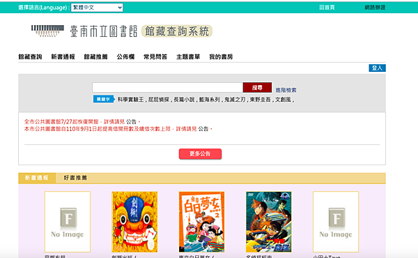The height and width of the screenshot is (258, 418).
Task: Select keyword 科學實驗王
Action: (x=131, y=100)
